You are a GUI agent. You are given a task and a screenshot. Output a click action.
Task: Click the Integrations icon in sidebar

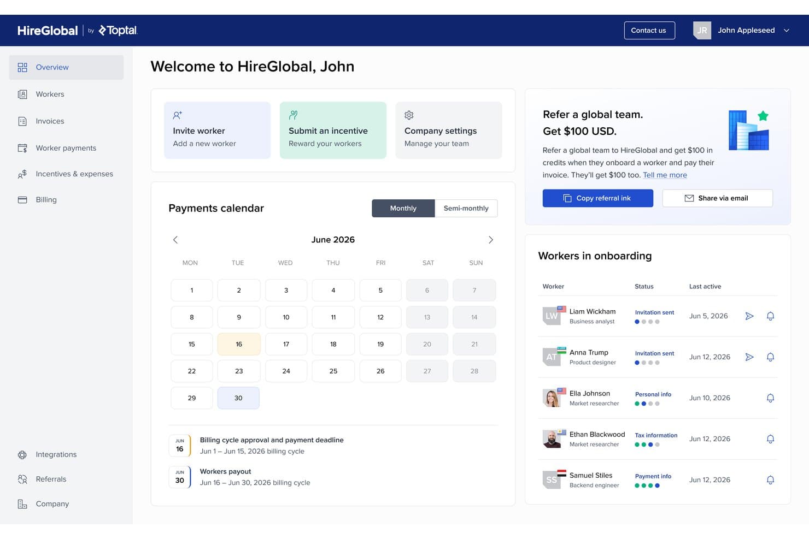click(22, 454)
